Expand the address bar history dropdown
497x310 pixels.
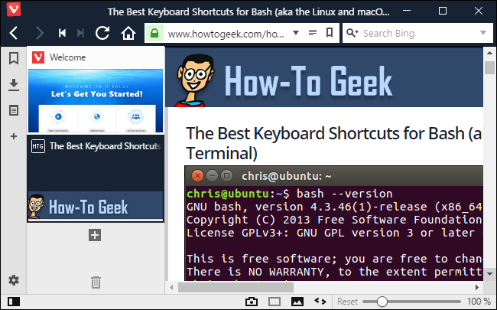(x=296, y=33)
